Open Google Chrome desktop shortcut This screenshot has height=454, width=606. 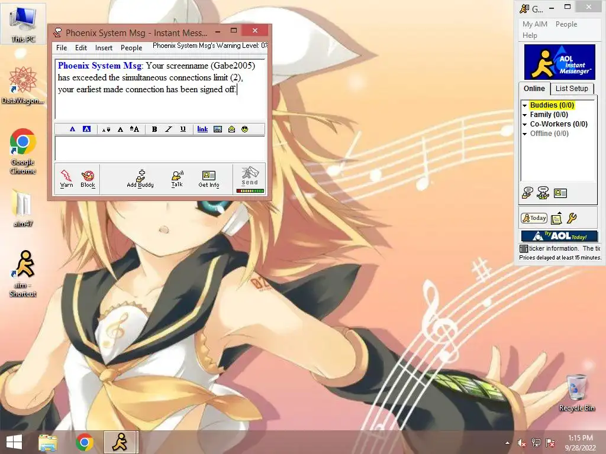(x=23, y=151)
